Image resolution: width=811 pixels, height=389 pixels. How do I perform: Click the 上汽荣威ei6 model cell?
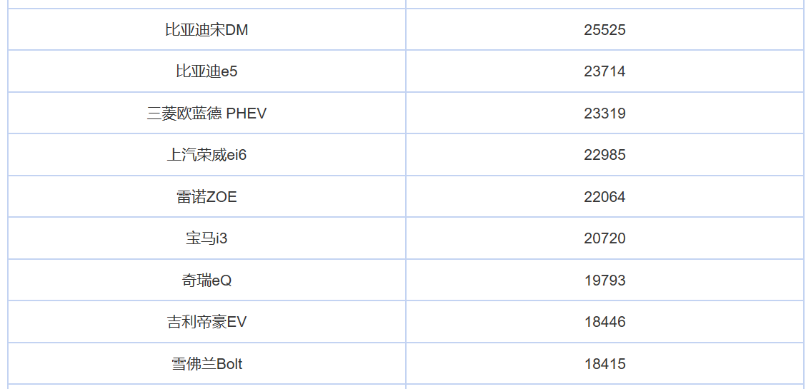point(207,155)
